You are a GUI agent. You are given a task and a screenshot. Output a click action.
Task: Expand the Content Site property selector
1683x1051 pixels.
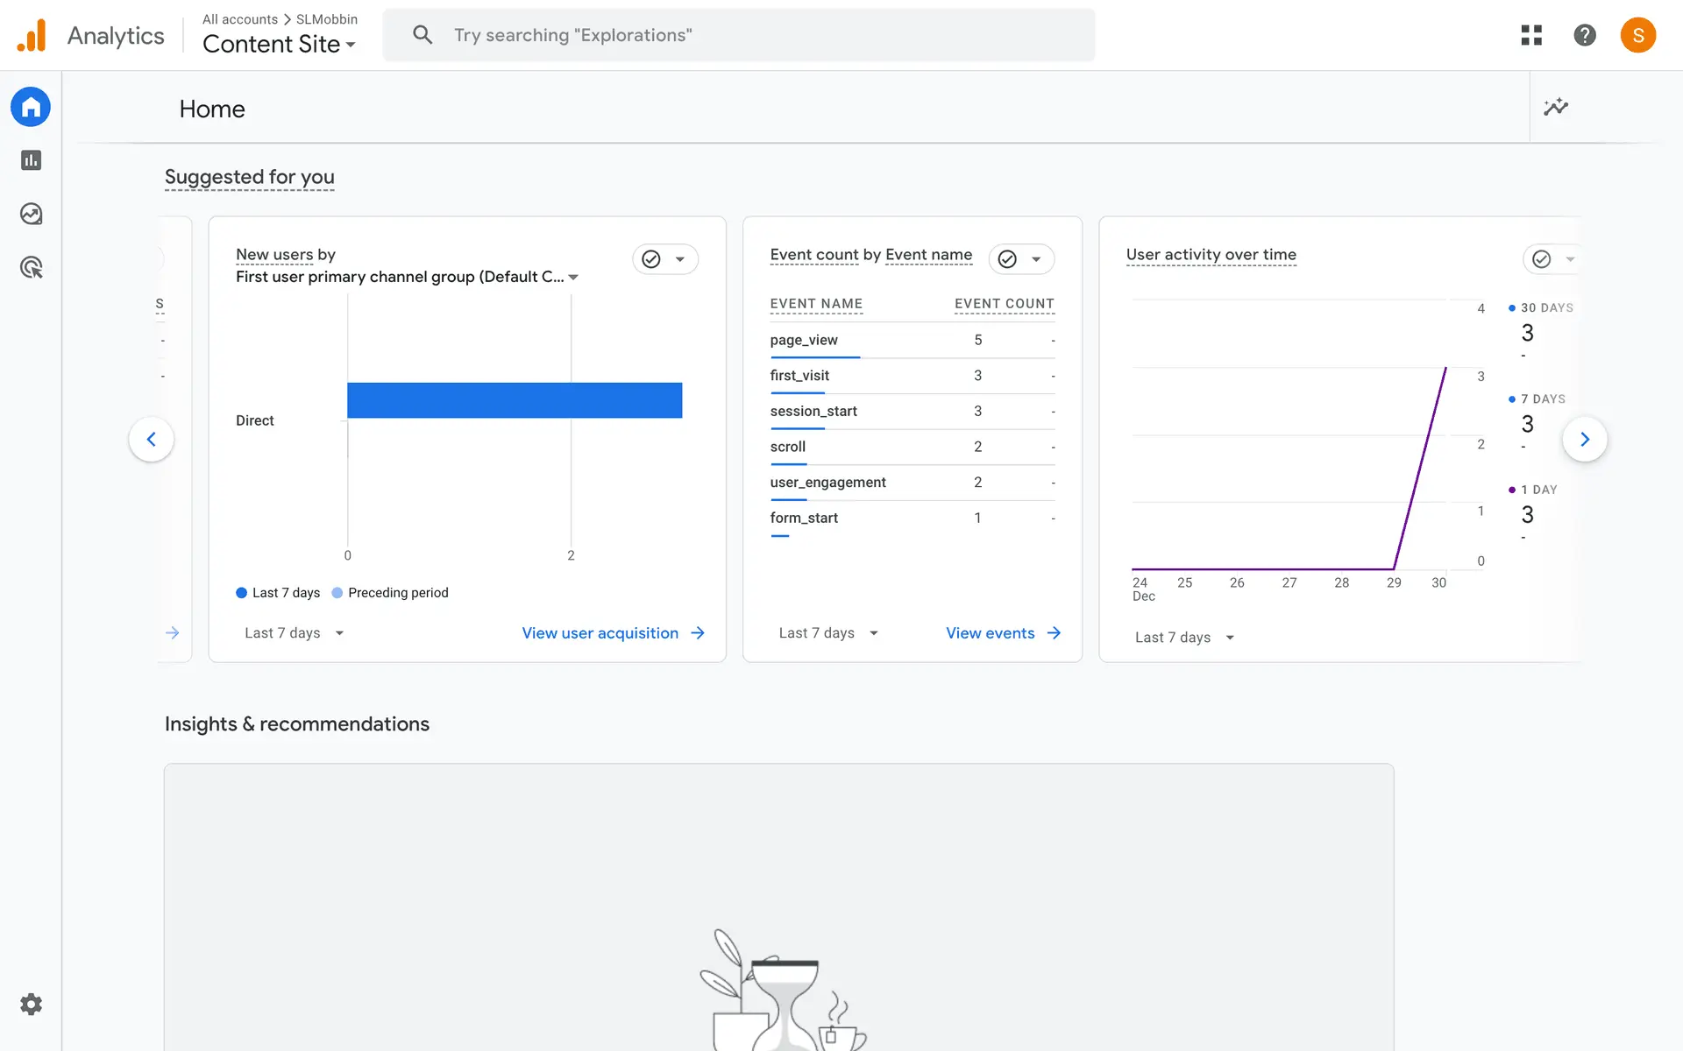tap(279, 44)
